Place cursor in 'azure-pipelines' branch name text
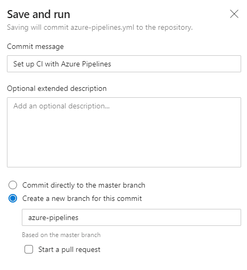 (53, 217)
